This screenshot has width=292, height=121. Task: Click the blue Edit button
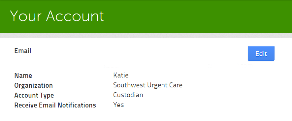[x=261, y=53]
